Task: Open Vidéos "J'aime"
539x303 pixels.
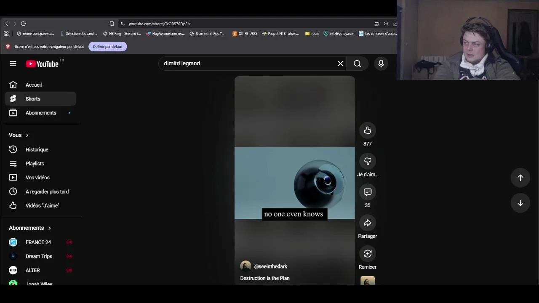Action: (x=40, y=205)
